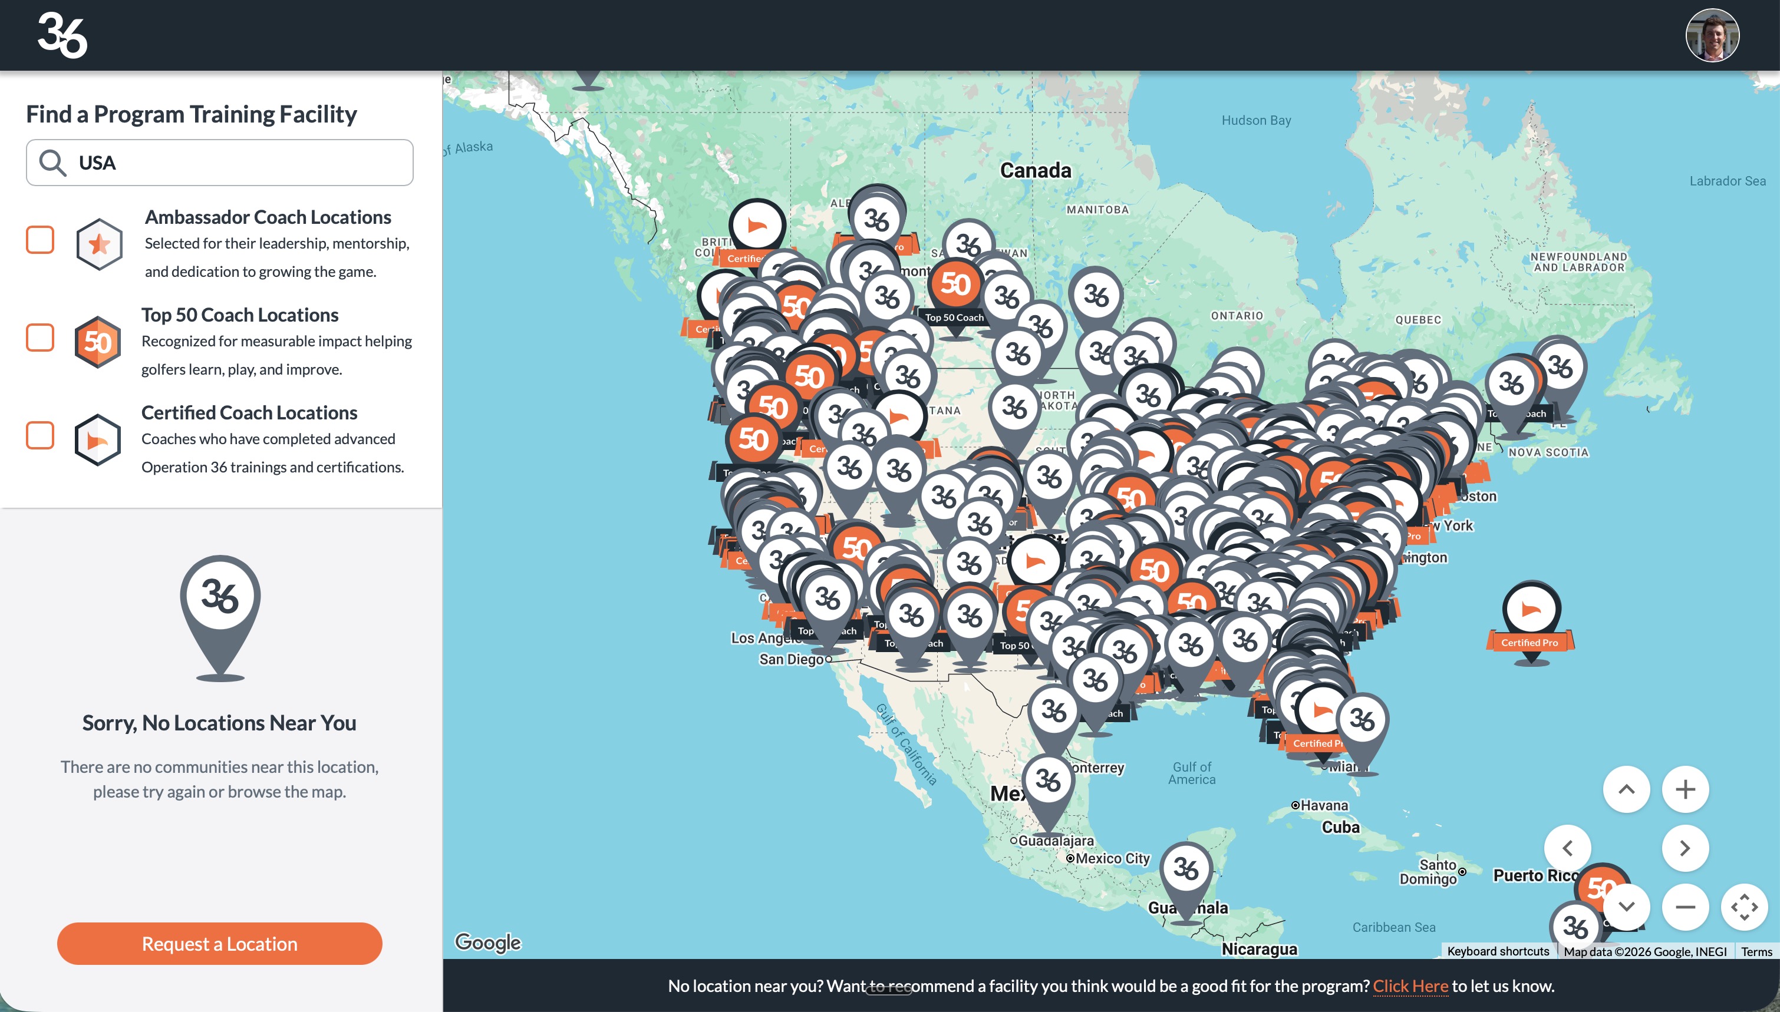
Task: Click the large 36 pin illustration in sidebar
Action: (220, 617)
